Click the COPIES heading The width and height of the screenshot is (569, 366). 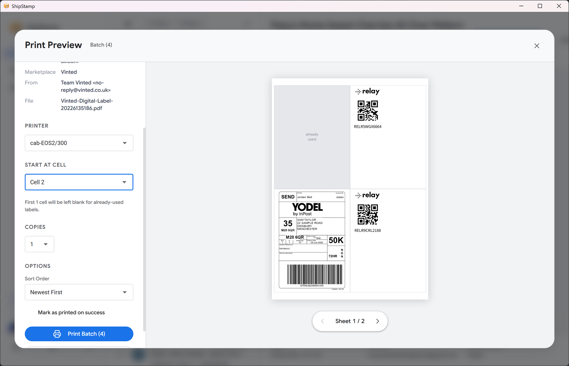tap(35, 227)
